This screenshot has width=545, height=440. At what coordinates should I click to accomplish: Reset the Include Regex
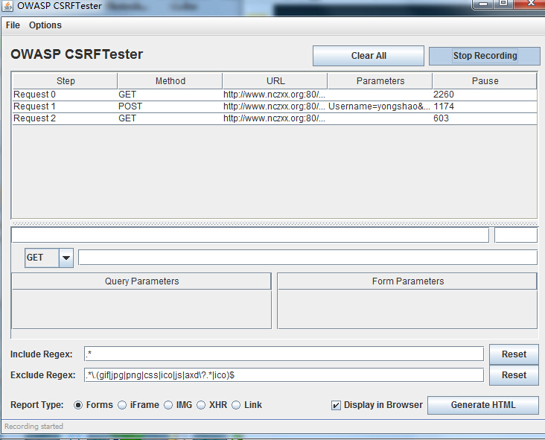click(x=514, y=354)
